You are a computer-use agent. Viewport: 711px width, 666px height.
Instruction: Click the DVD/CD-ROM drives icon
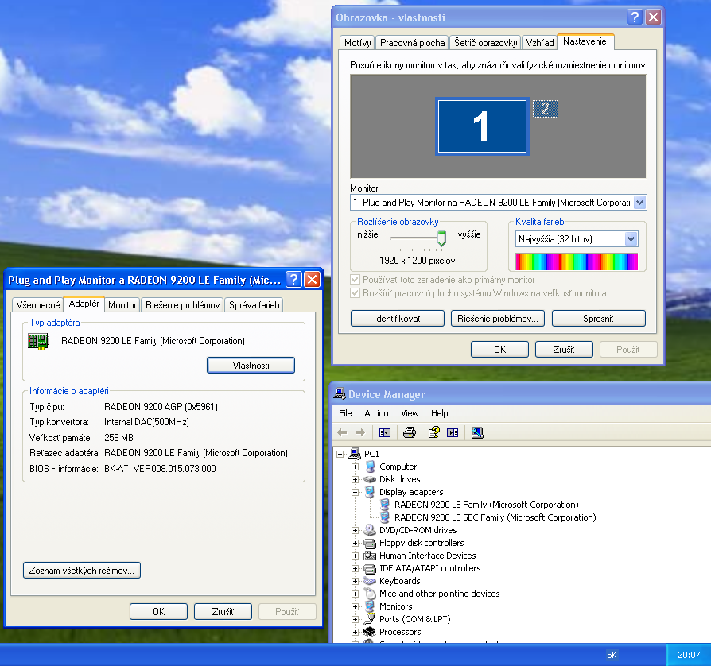click(x=370, y=530)
